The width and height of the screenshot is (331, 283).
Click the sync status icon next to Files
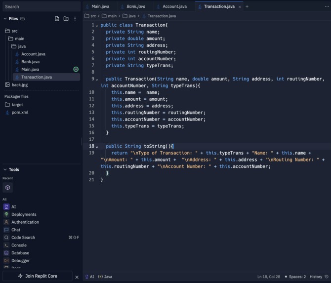22,19
